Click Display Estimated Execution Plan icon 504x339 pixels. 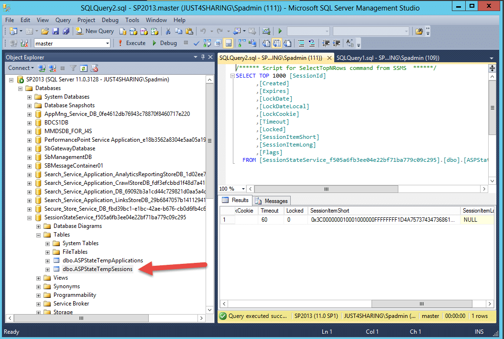(208, 43)
